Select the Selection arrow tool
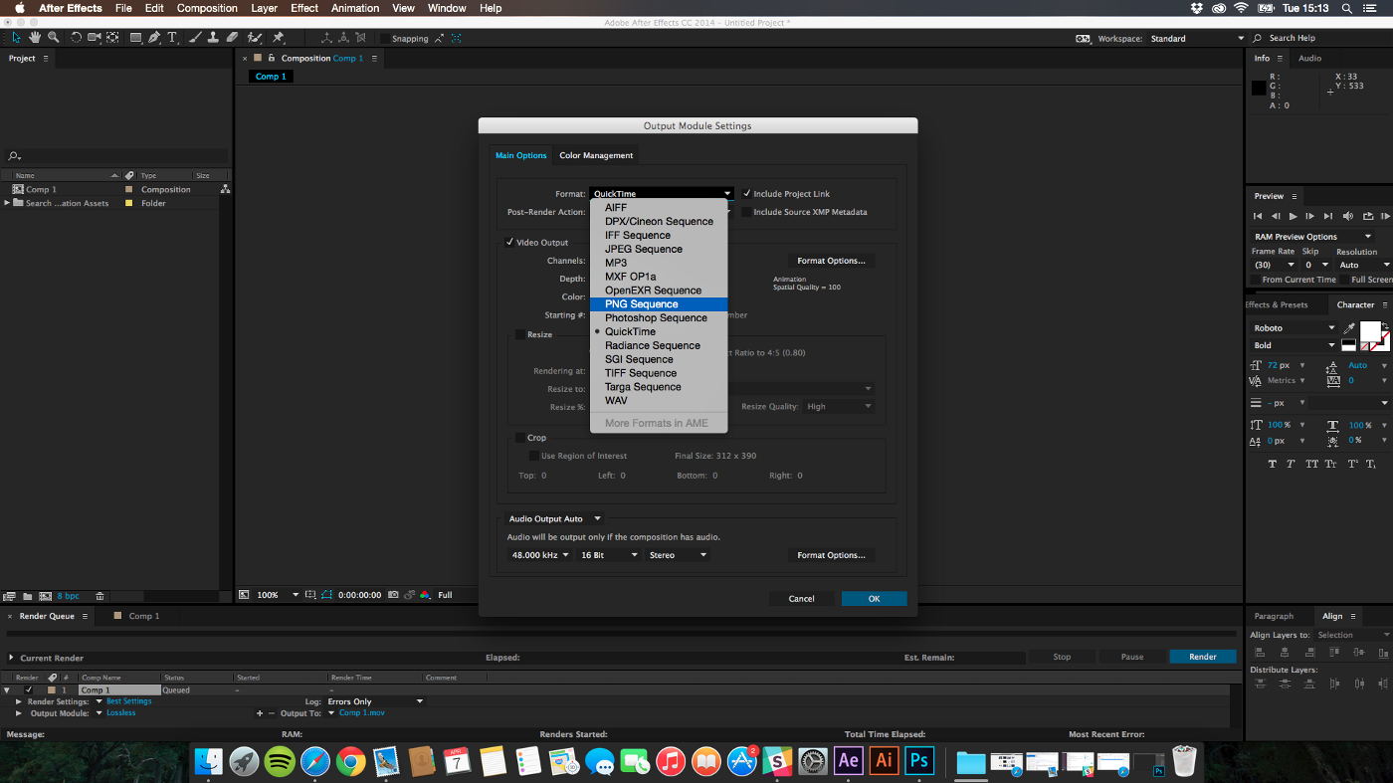1393x783 pixels. (17, 38)
